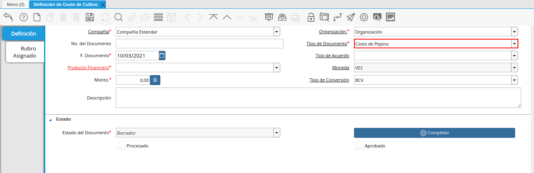This screenshot has height=173, width=534.
Task: Switch to the Rubro Asignado tab
Action: point(25,52)
